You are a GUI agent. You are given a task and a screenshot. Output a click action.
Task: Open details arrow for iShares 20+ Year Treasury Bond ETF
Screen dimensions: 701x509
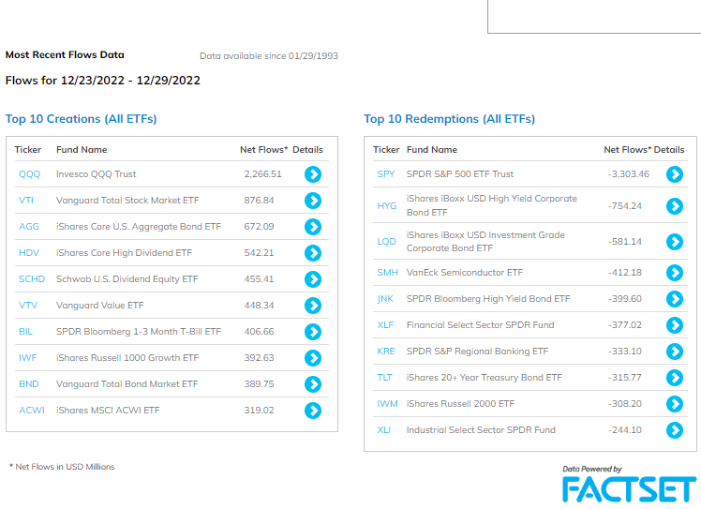pyautogui.click(x=675, y=378)
